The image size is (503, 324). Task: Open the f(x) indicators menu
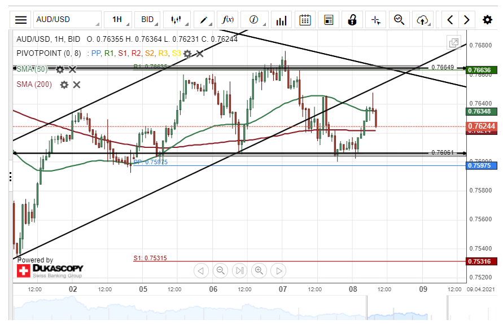point(228,20)
